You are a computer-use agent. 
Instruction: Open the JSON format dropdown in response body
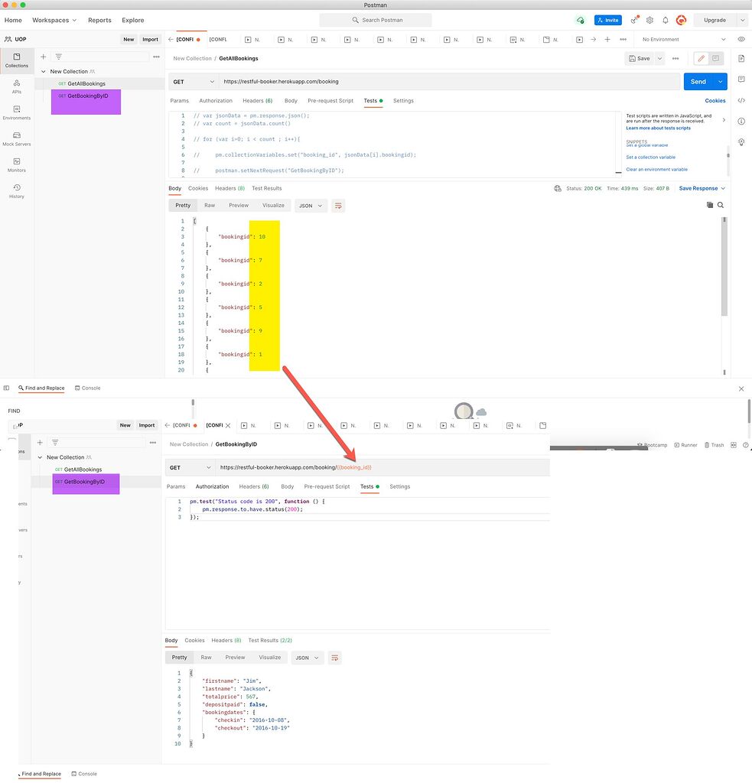(310, 205)
